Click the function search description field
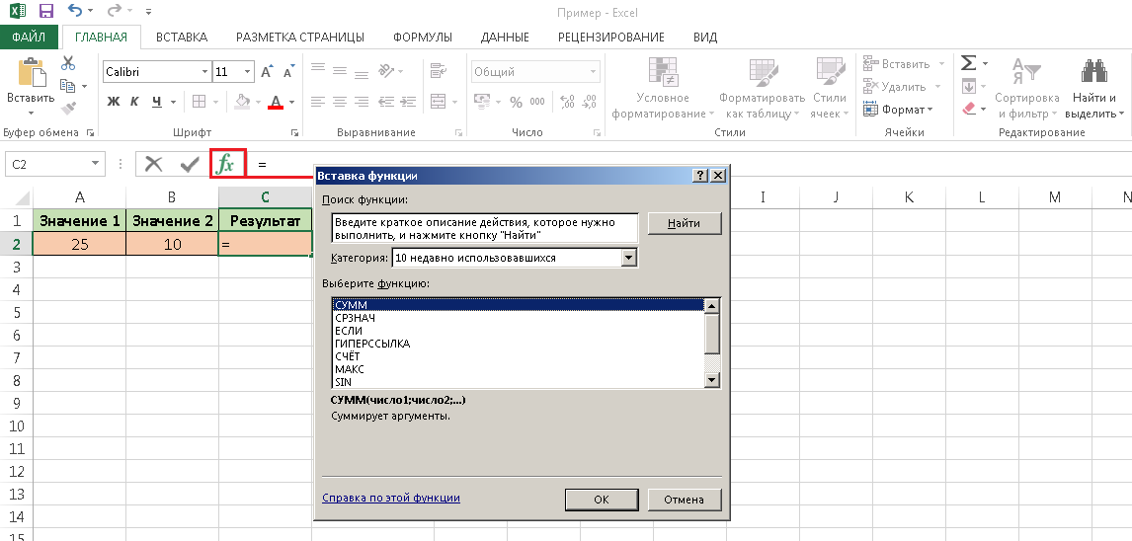This screenshot has width=1132, height=541. click(x=484, y=228)
